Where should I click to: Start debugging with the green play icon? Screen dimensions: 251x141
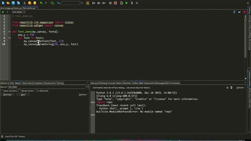pos(127,3)
